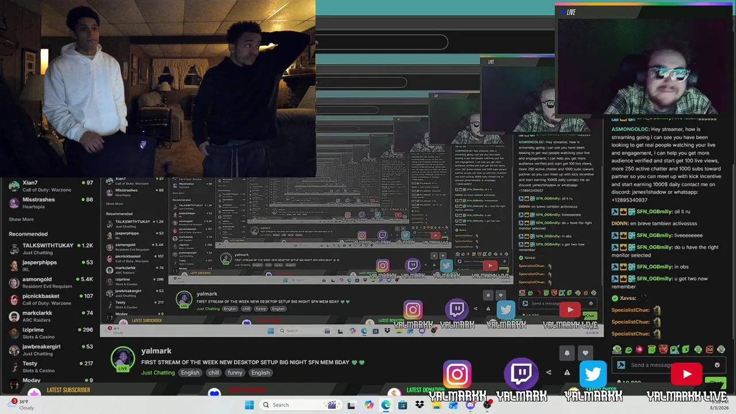Click the streamer facecam with LIVE label
736x414 pixels.
pos(645,60)
